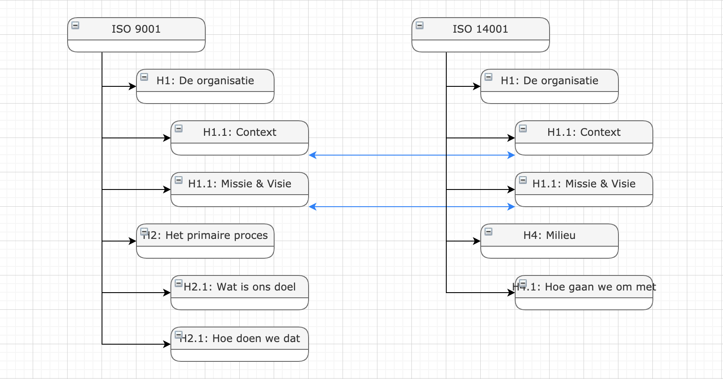
Task: Select H1: De organisatie label under ISO 9001
Action: pyautogui.click(x=205, y=81)
